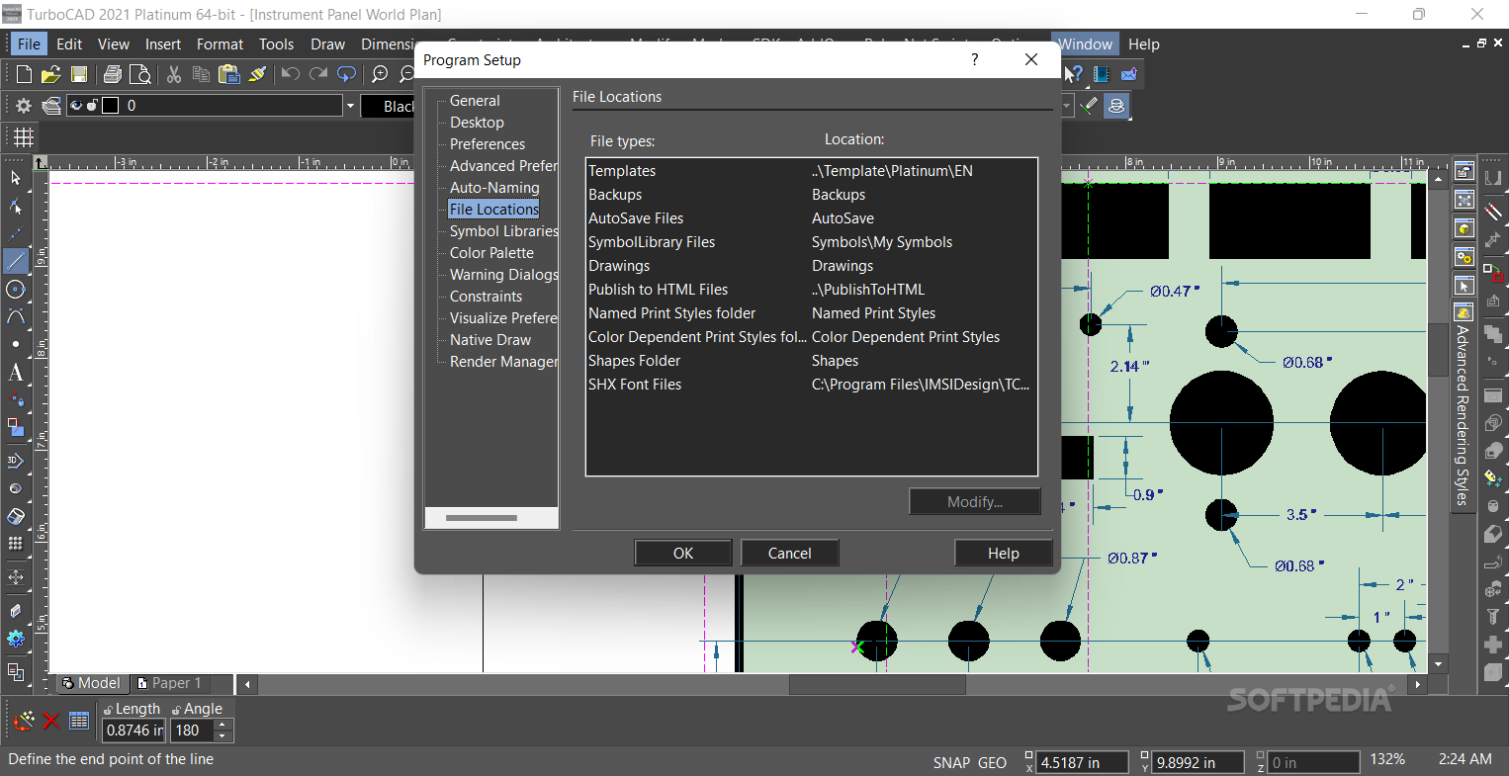Switch to the Paper 1 tab
1509x776 pixels.
coord(170,683)
